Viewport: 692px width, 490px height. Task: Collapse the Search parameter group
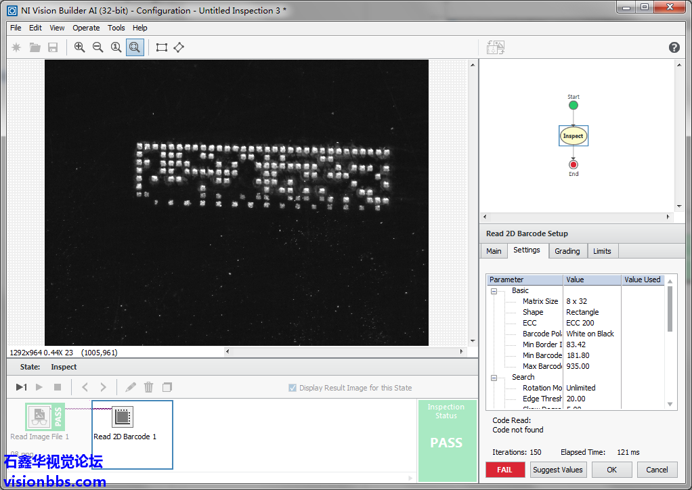494,378
